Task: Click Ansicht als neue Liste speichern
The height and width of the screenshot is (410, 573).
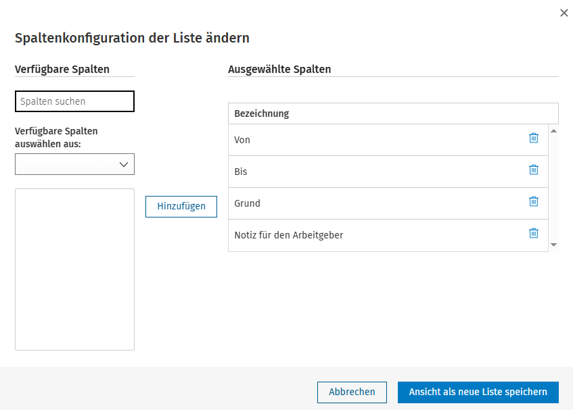Action: point(478,392)
